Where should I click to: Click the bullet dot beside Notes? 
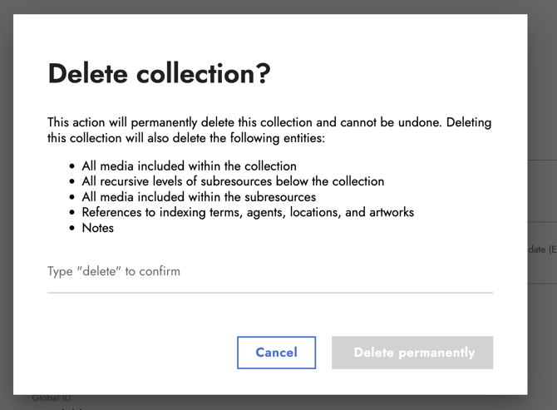tap(72, 228)
